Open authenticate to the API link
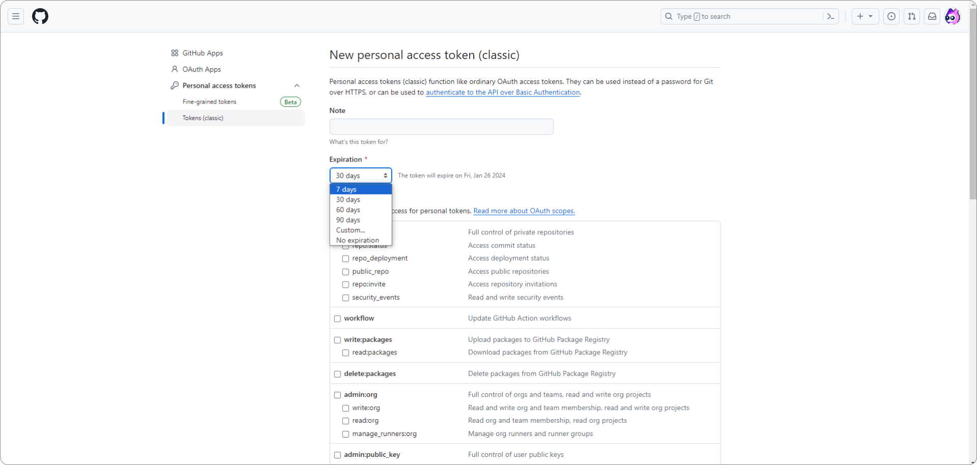The image size is (977, 465). coord(503,92)
